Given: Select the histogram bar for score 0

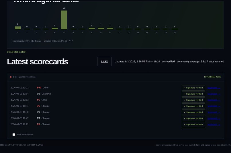Looking at the screenshot, I should coord(18,28).
